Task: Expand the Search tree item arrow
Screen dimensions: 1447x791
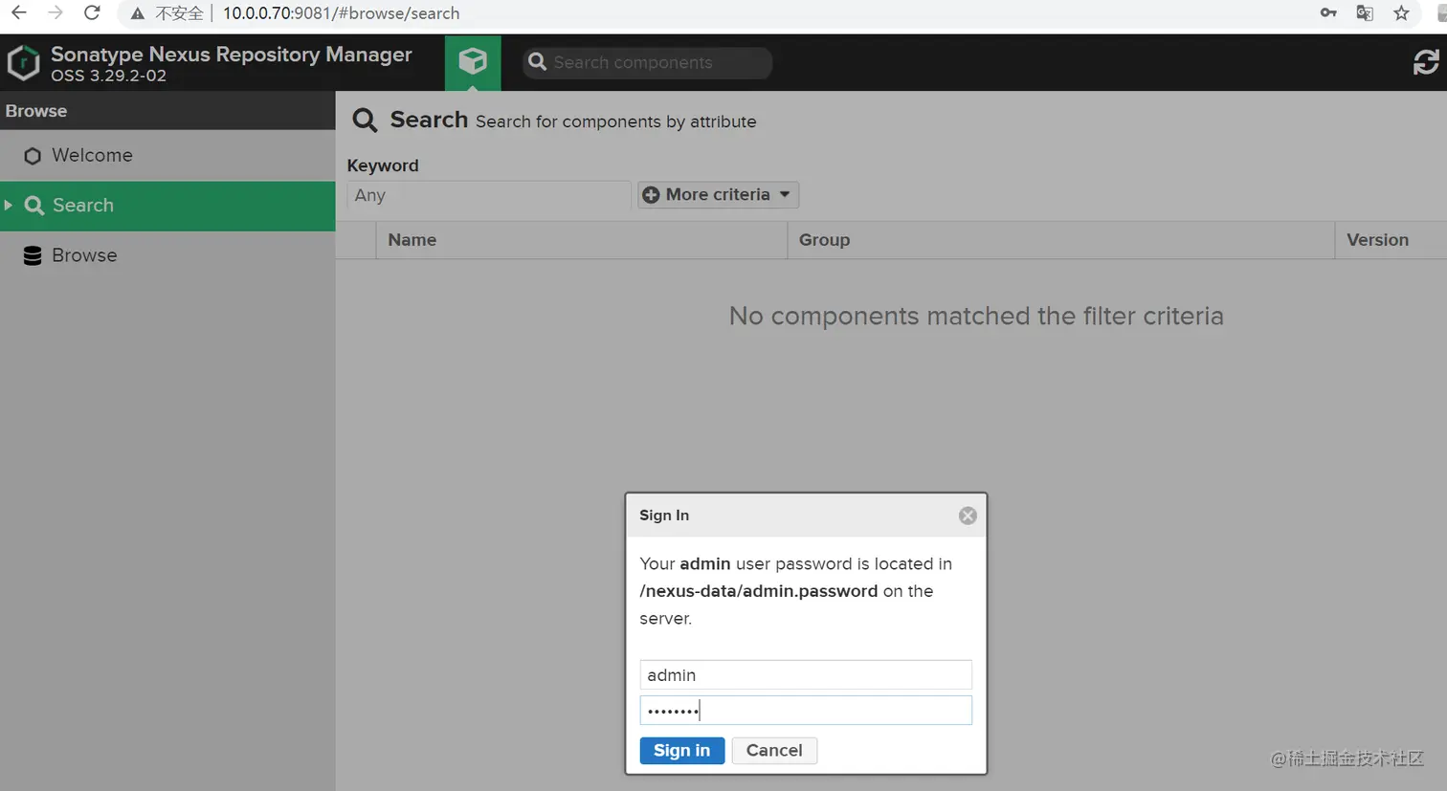Action: [9, 206]
